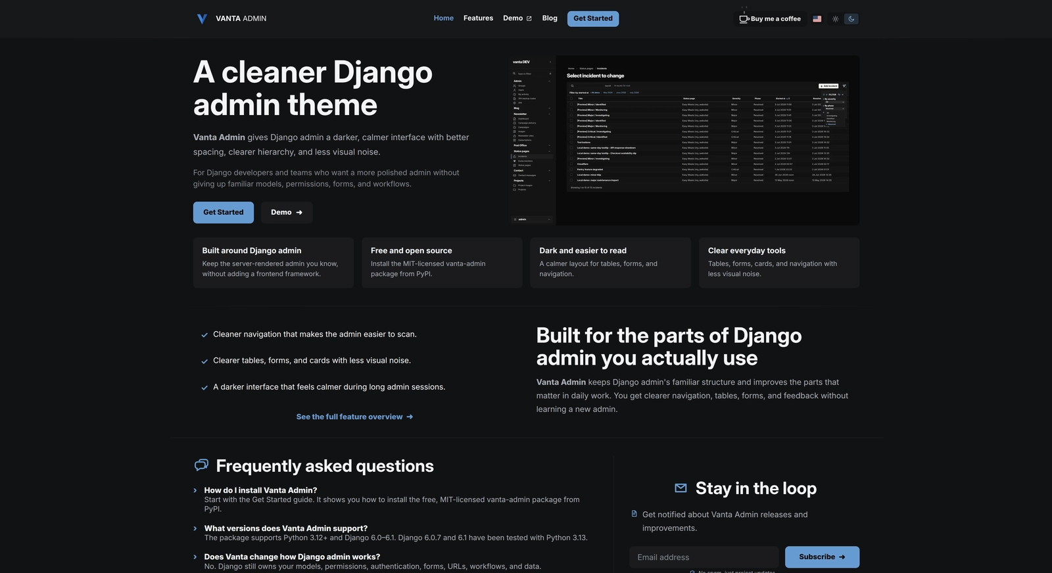The image size is (1052, 573).
Task: Click 'No. Django still owns your models' answer
Action: coord(373,566)
